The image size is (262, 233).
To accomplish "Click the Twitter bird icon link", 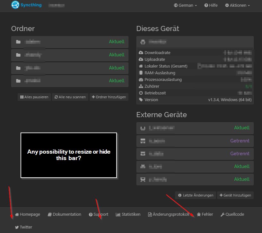I will coord(17,227).
